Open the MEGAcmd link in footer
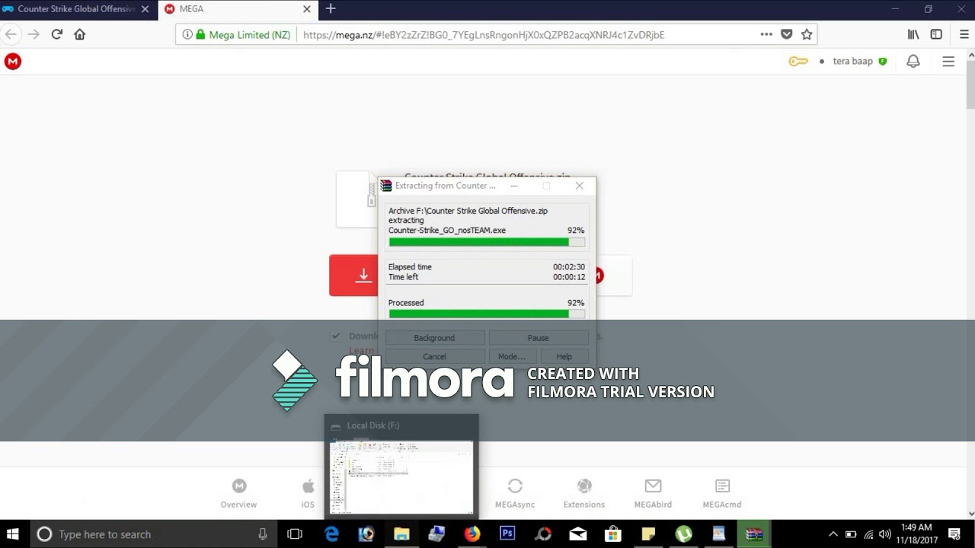 point(722,493)
